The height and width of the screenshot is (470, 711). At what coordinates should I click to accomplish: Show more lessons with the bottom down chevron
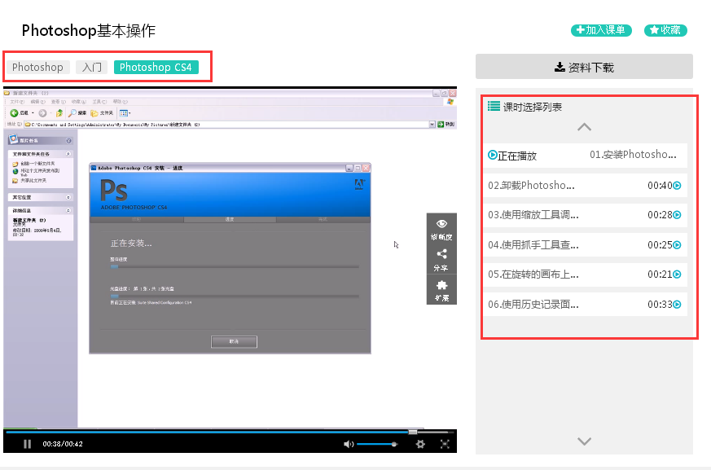(x=584, y=441)
